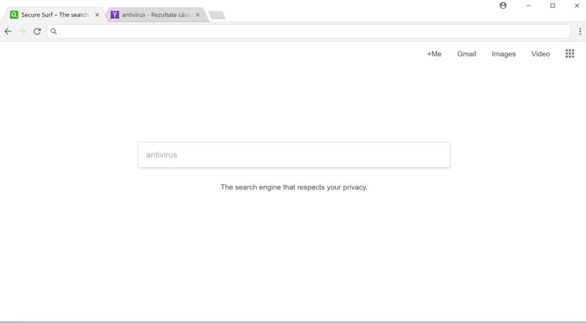The height and width of the screenshot is (323, 586).
Task: Open a new tab
Action: [x=217, y=15]
